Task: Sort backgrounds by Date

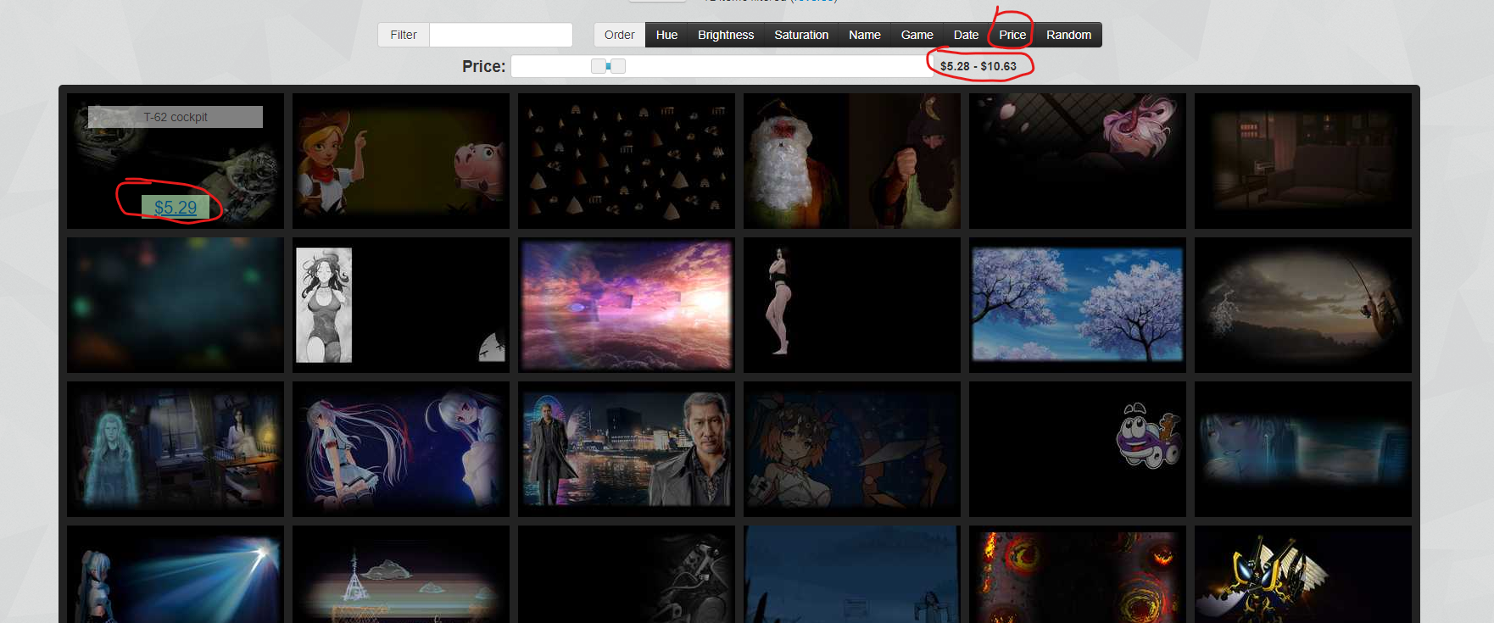Action: pyautogui.click(x=966, y=35)
